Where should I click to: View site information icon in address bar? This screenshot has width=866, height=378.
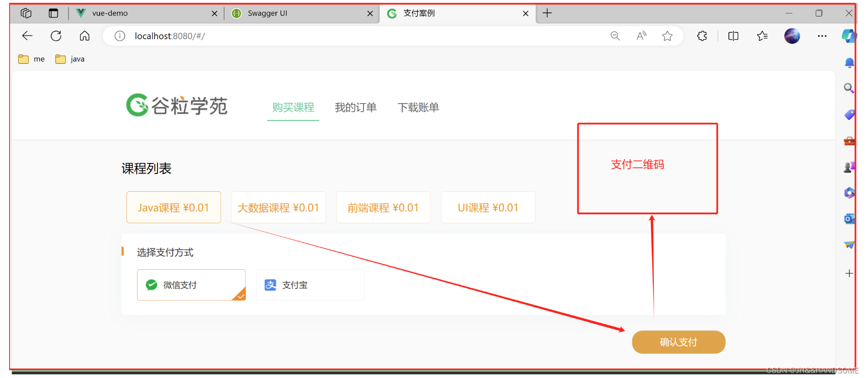[x=120, y=36]
